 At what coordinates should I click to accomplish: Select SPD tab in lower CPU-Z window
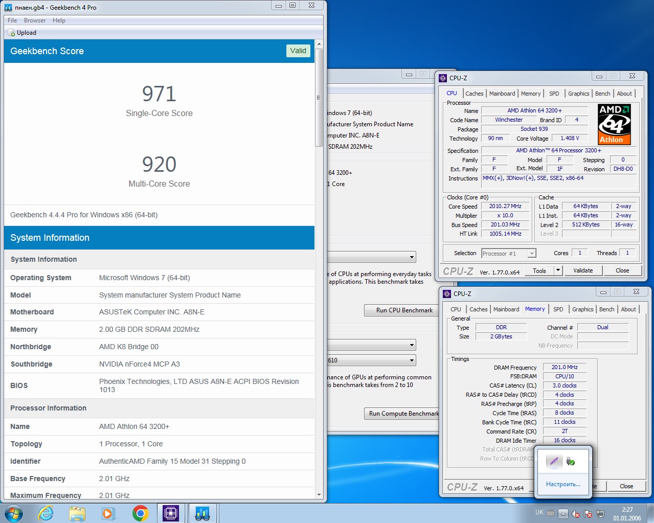click(558, 309)
